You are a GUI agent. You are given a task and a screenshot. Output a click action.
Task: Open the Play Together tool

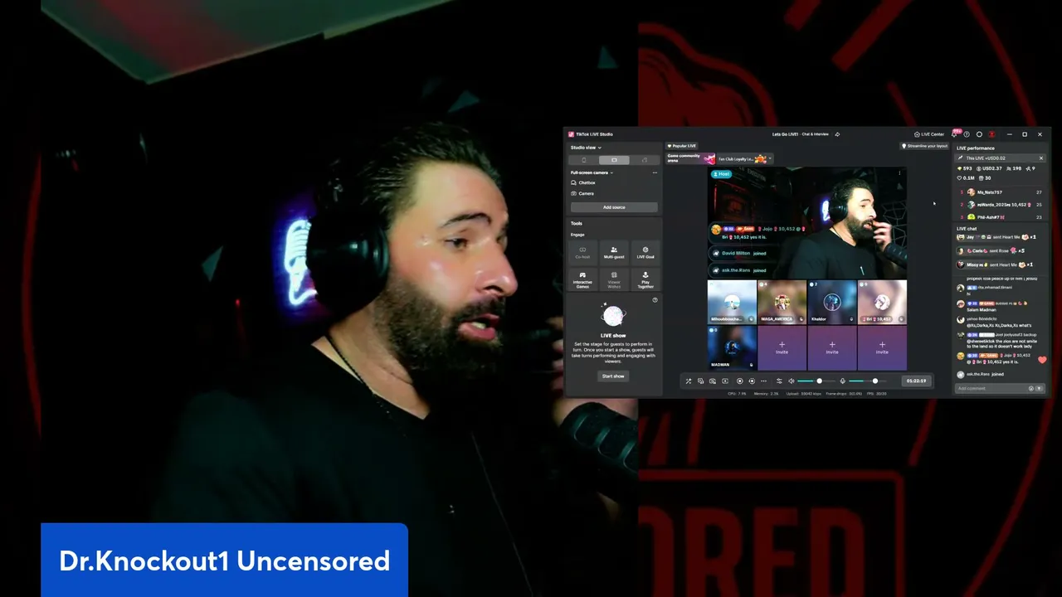(645, 279)
